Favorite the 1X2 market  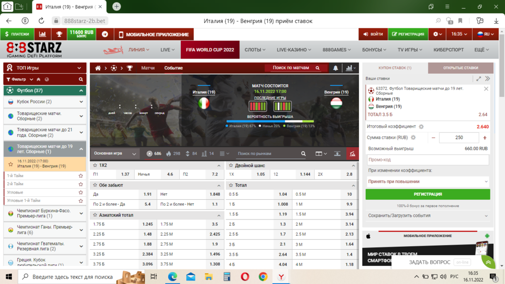point(95,165)
